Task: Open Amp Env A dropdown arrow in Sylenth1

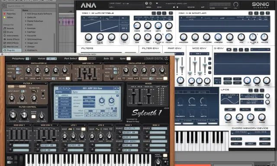Action: (100, 63)
